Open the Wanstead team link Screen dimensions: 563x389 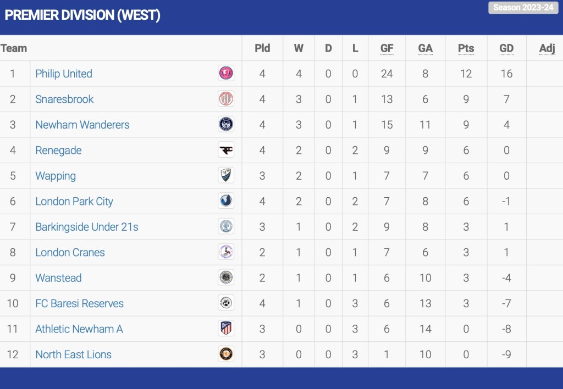coord(58,278)
